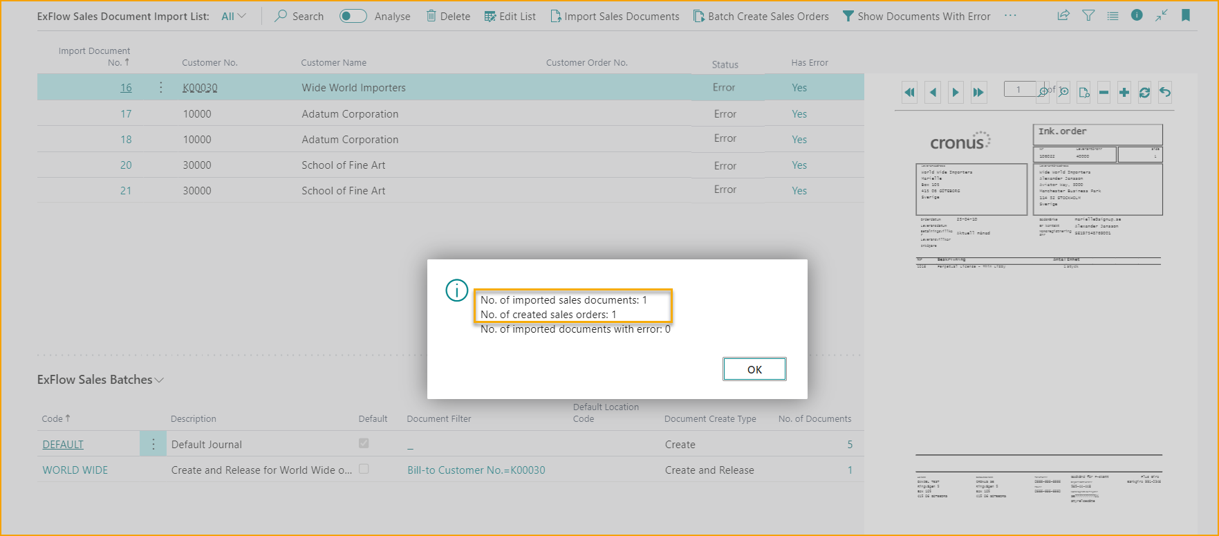
Task: Click Batch Create Sales Orders
Action: coord(761,16)
